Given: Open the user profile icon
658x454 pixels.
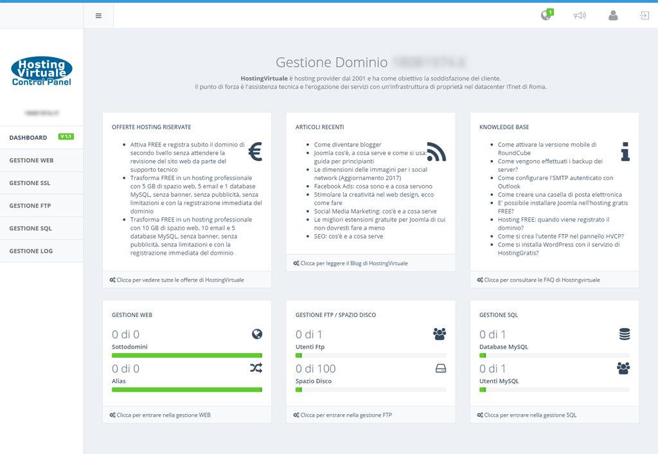Looking at the screenshot, I should (x=613, y=15).
